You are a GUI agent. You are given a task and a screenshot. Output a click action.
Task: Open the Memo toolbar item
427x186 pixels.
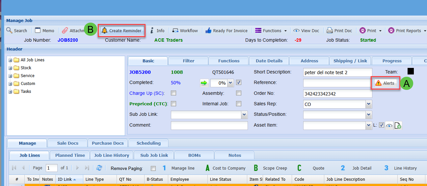tap(44, 31)
